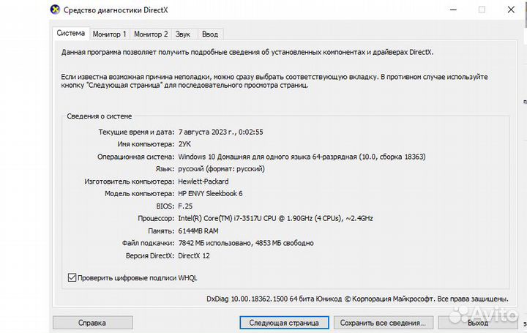Minimize the DirectX diagnostic window
This screenshot has height=333, width=527.
453,10
